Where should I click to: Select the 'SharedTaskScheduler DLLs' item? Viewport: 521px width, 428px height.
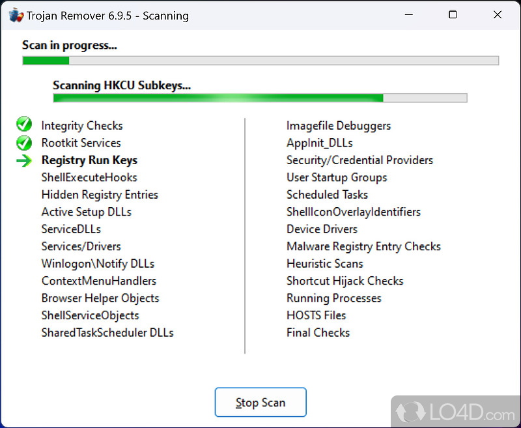[x=107, y=333]
